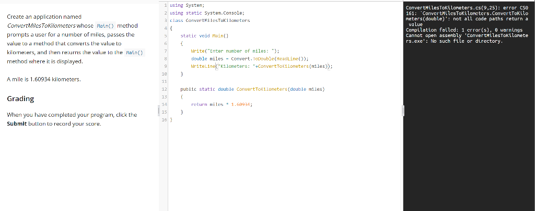Screen dimensions: 535x211
Task: Click the closing brace on line 10
Action: [x=182, y=74]
